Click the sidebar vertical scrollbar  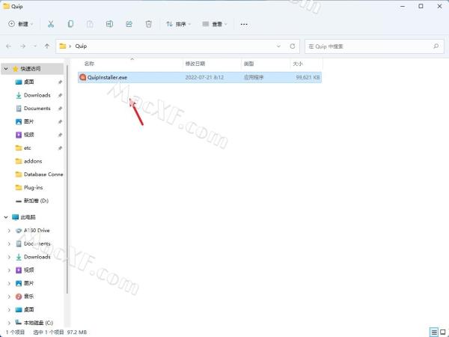(67, 180)
